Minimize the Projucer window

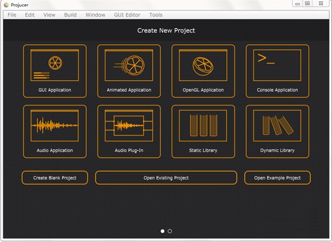coord(298,4)
